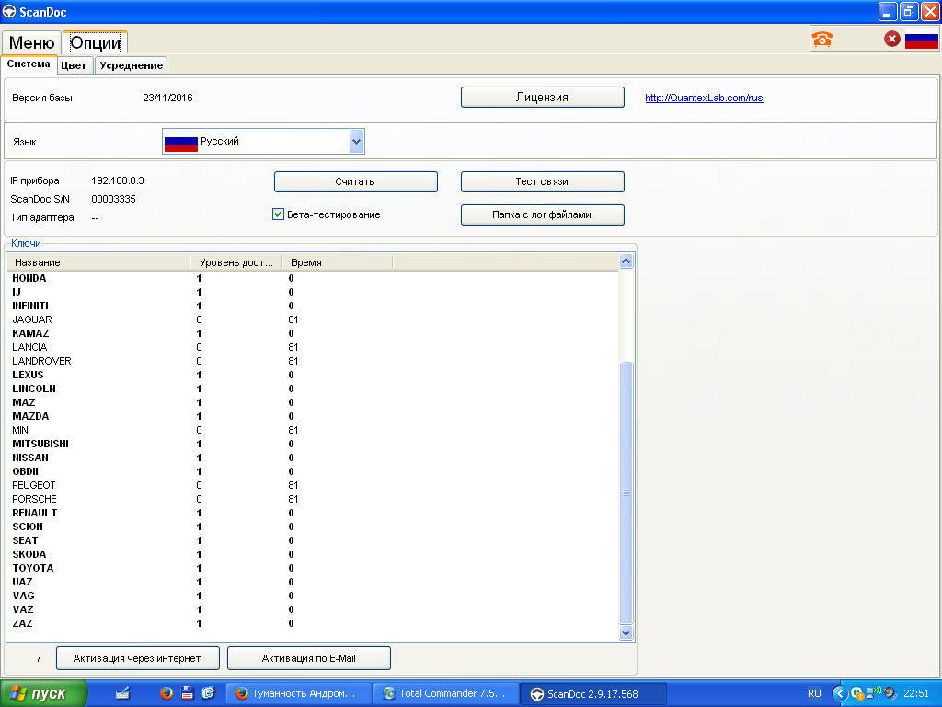Open Папка с лог файлами
Viewport: 942px width, 707px height.
coord(543,214)
